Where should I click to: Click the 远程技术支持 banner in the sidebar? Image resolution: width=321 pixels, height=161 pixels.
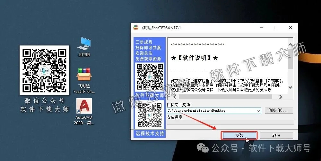click(150, 134)
